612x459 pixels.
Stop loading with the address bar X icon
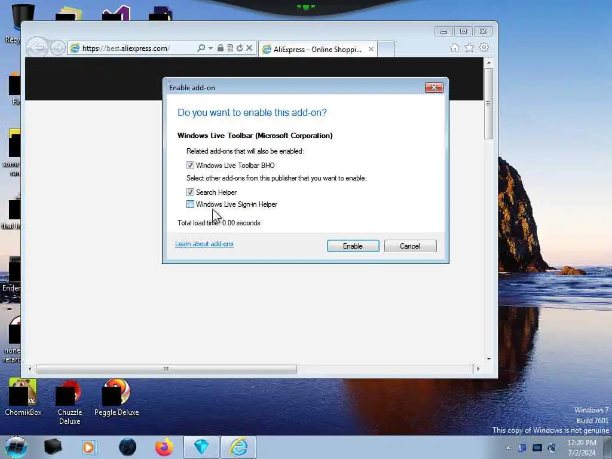click(249, 48)
